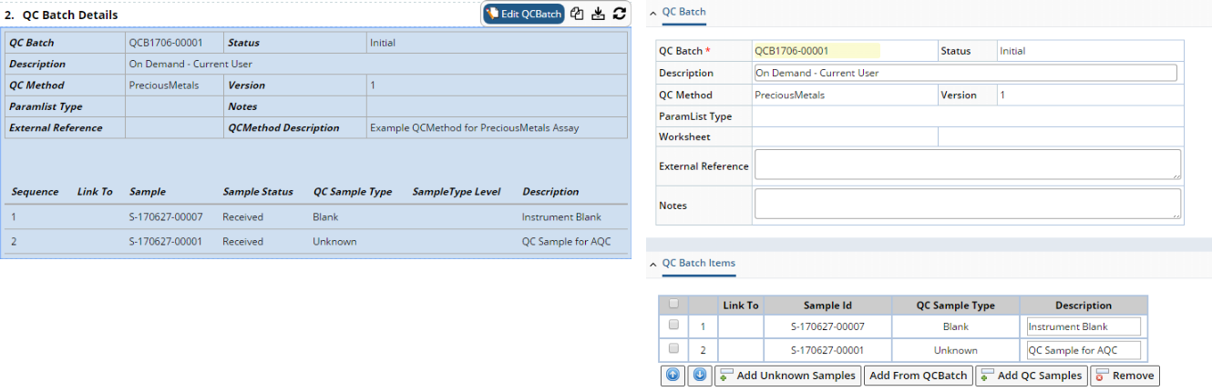Click the Notes text area
This screenshot has width=1212, height=391.
pyautogui.click(x=968, y=204)
